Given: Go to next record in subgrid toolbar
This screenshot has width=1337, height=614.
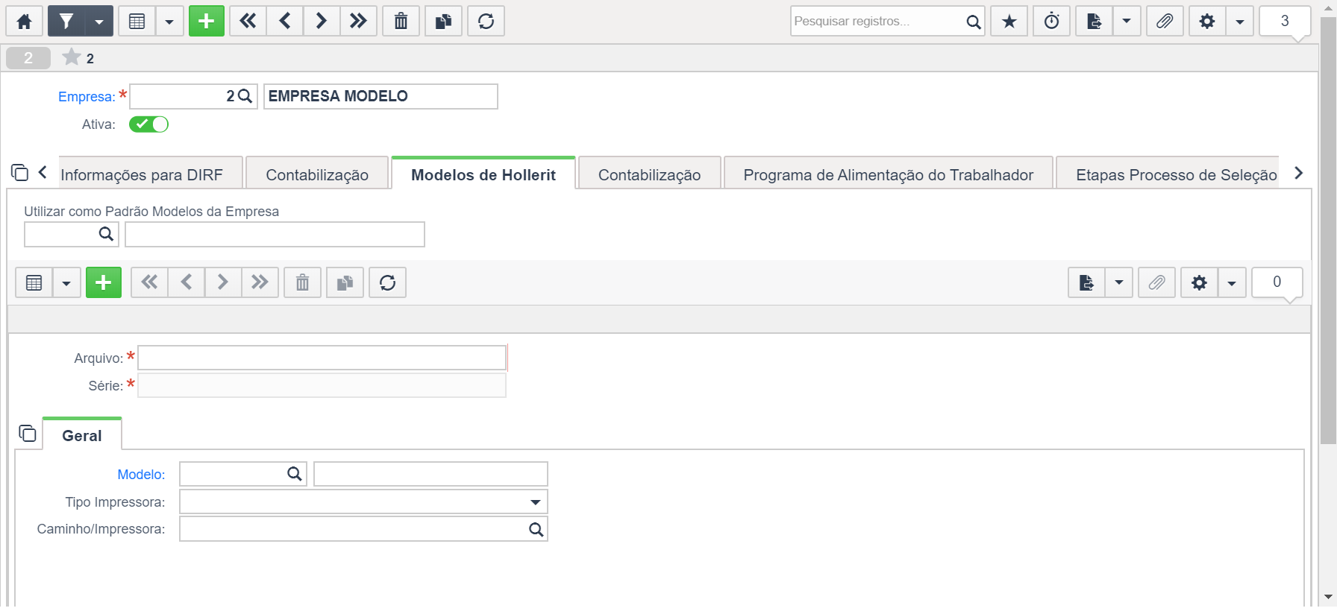Looking at the screenshot, I should point(222,282).
